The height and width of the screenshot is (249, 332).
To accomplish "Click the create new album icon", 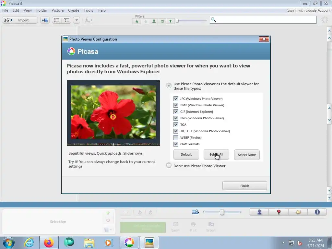I will point(45,20).
